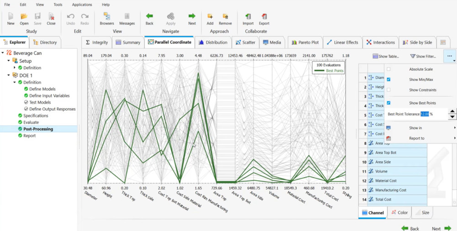This screenshot has height=231, width=457.
Task: Click the Remove approach icon
Action: 225,16
